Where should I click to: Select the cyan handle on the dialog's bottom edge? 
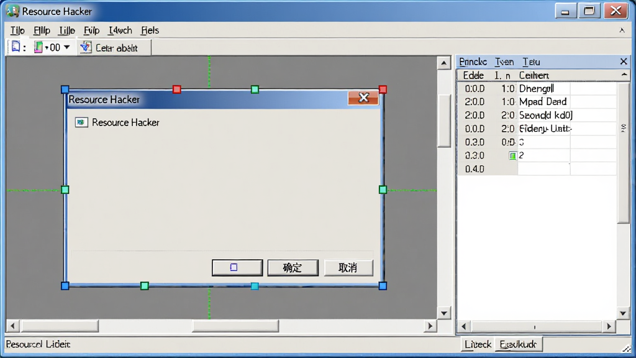coord(255,286)
